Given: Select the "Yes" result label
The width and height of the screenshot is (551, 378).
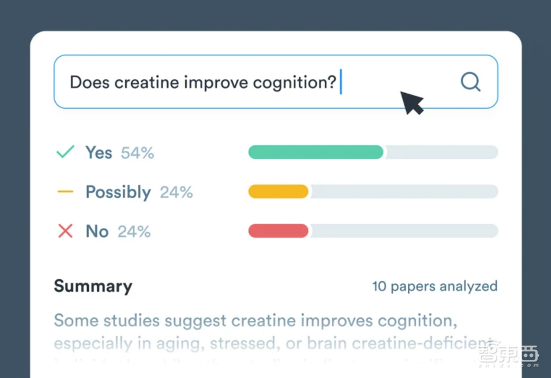Looking at the screenshot, I should pyautogui.click(x=99, y=153).
